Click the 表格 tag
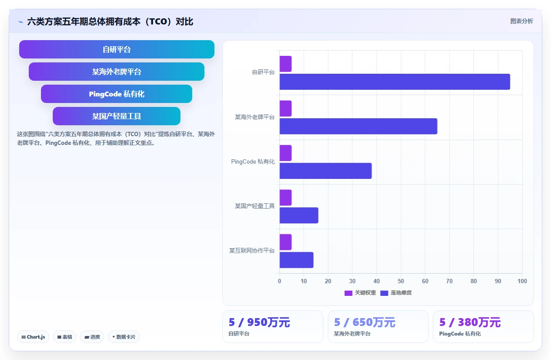The width and height of the screenshot is (551, 360). (65, 337)
